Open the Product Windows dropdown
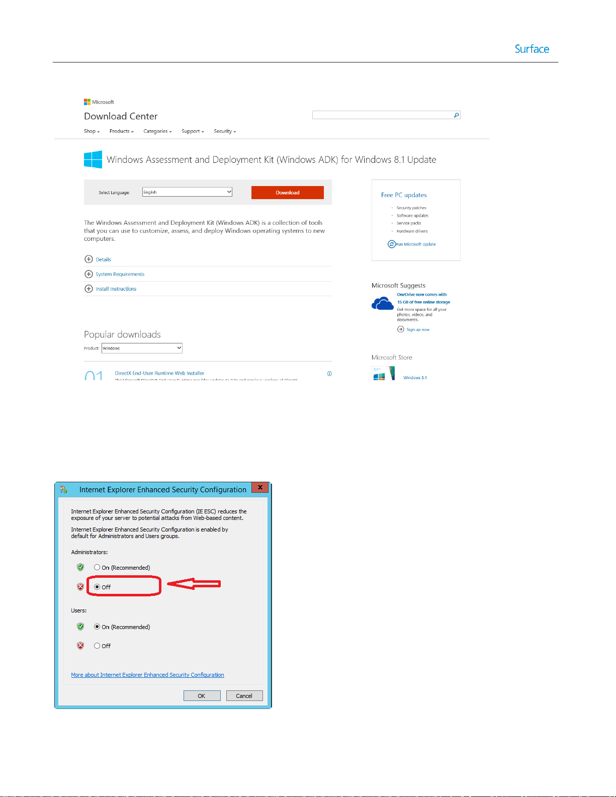 [x=142, y=348]
